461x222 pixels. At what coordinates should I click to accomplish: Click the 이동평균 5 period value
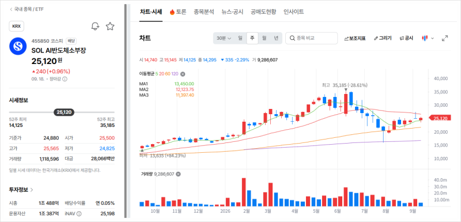point(156,74)
